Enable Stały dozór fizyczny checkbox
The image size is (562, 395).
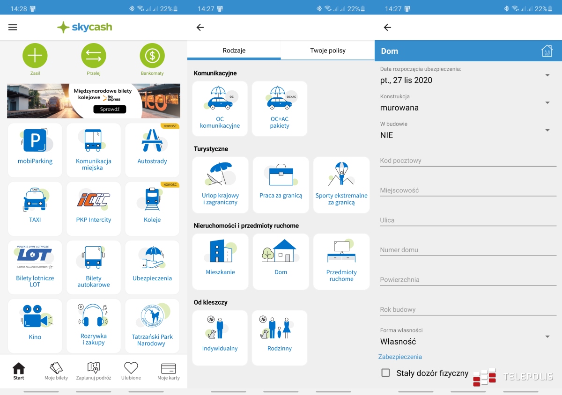[x=386, y=373]
